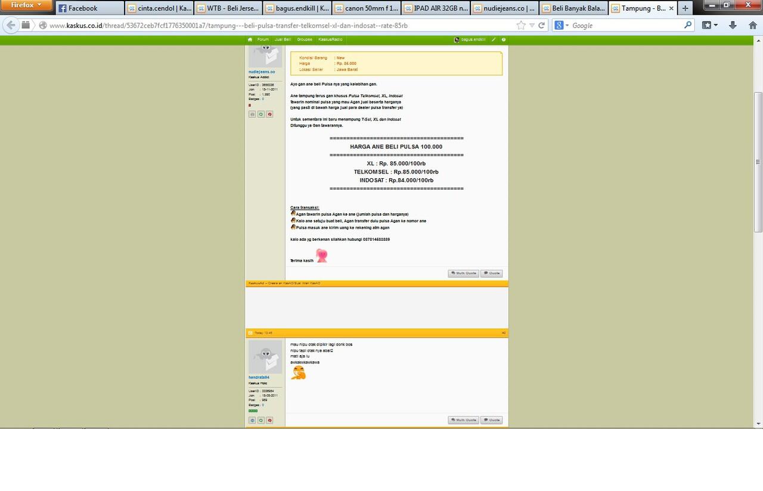Click the orange laughing emoticon in hendrata84 post

tap(298, 372)
